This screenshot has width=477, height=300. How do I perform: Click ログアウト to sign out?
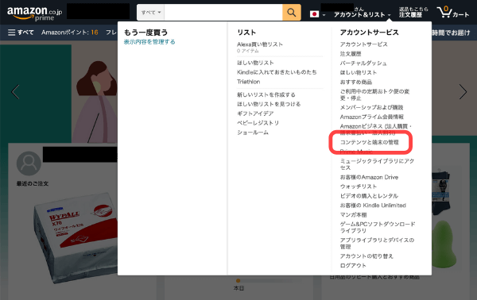[353, 266]
